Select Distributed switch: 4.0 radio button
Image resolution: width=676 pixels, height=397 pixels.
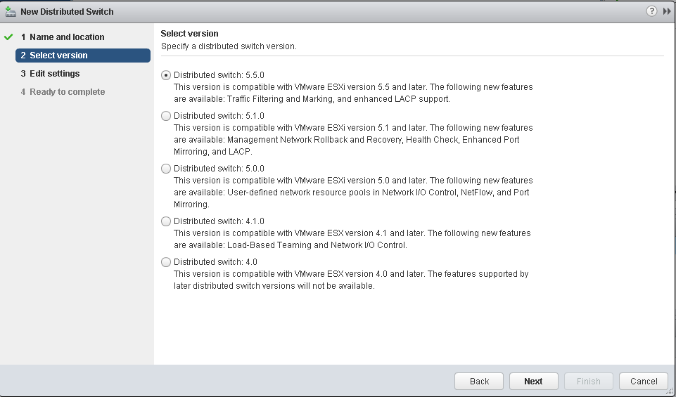coord(166,262)
